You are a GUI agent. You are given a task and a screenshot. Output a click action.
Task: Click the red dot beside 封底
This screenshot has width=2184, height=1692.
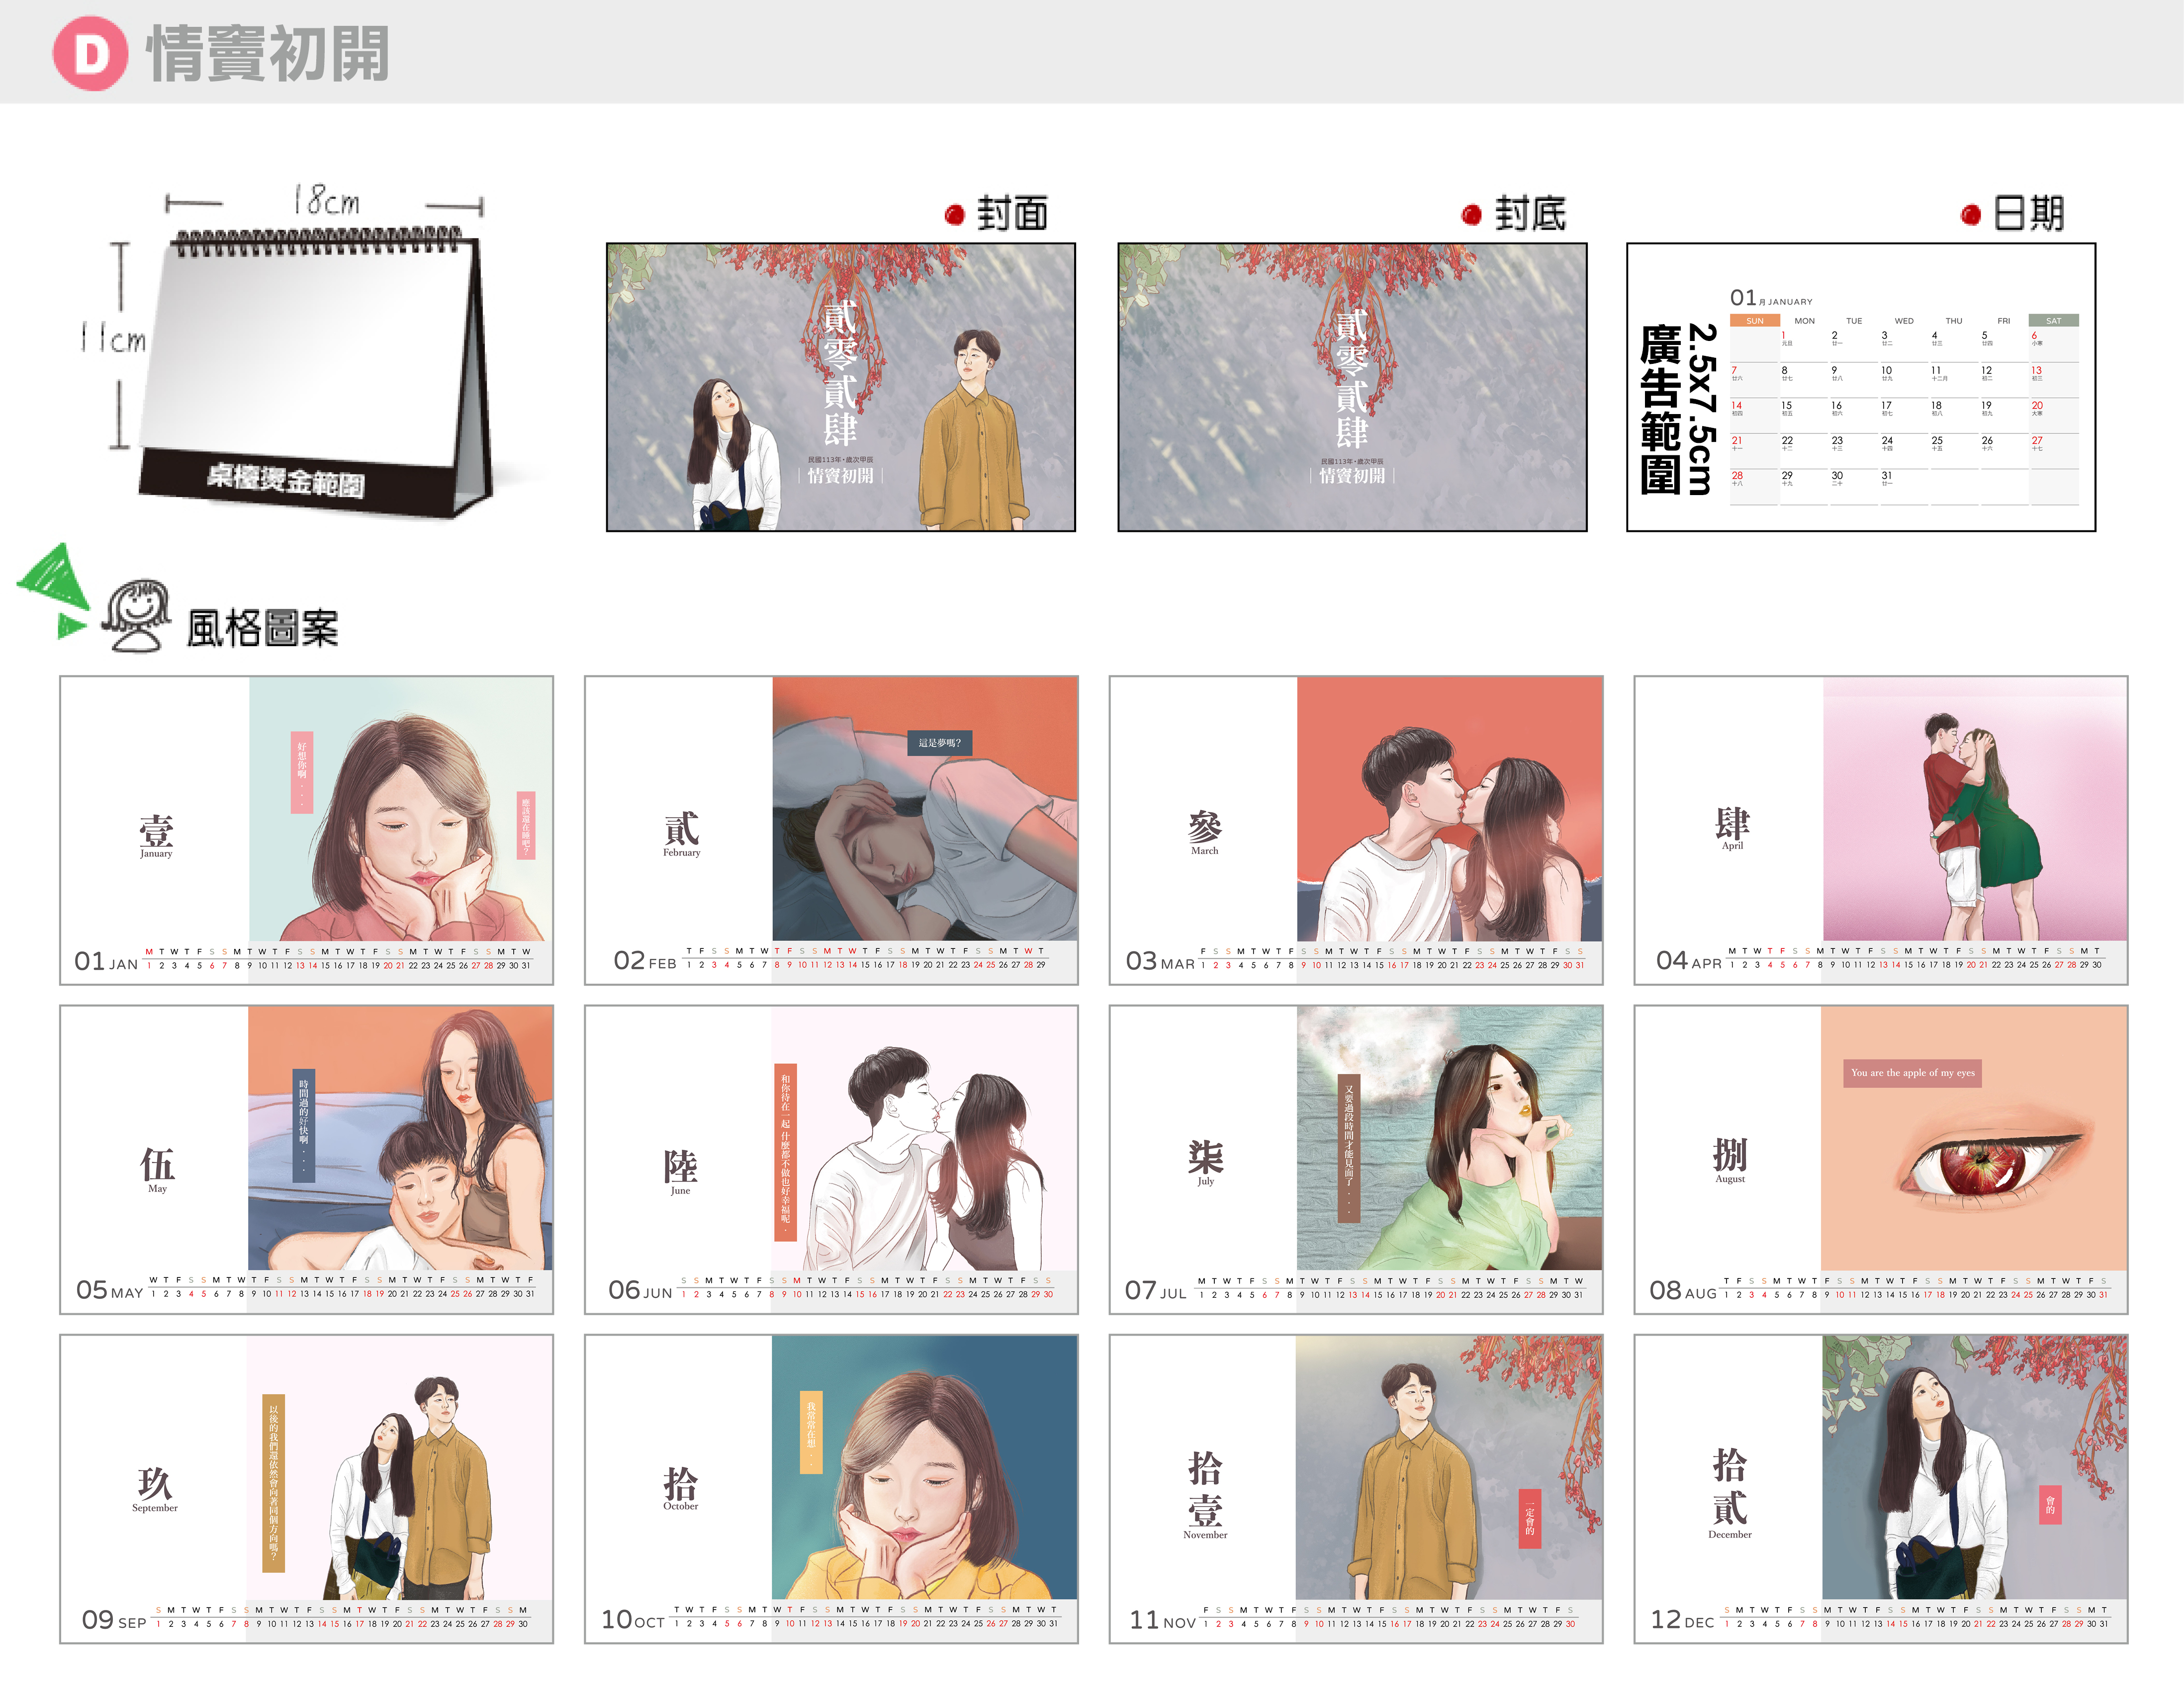1471,215
